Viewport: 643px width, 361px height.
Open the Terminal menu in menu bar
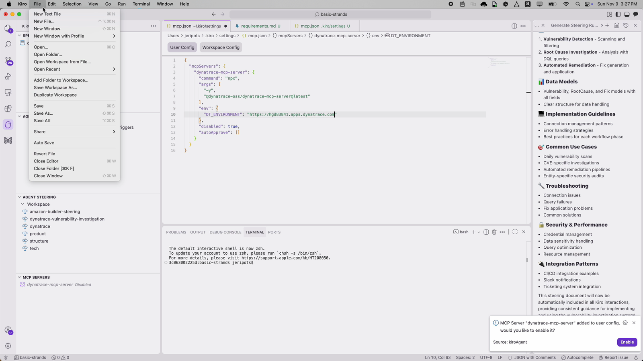[x=141, y=4]
